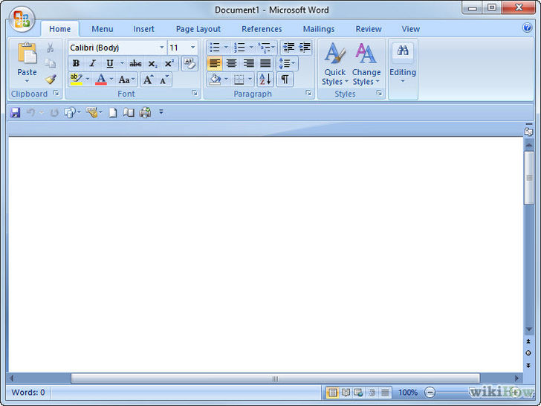Click the Print Preview icon
541x406 pixels.
click(x=129, y=112)
